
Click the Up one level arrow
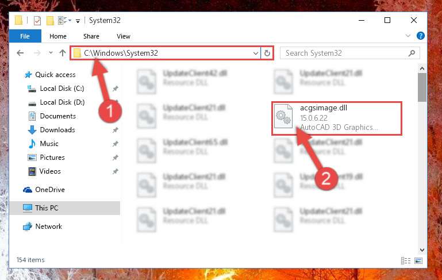coord(63,53)
